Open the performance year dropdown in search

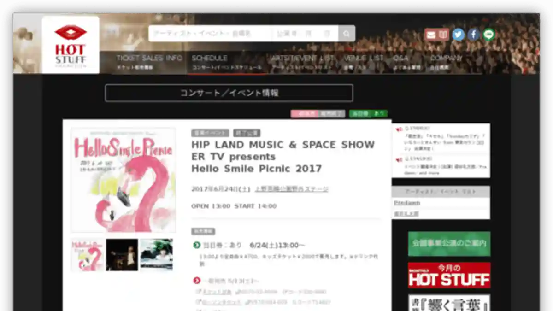click(288, 34)
